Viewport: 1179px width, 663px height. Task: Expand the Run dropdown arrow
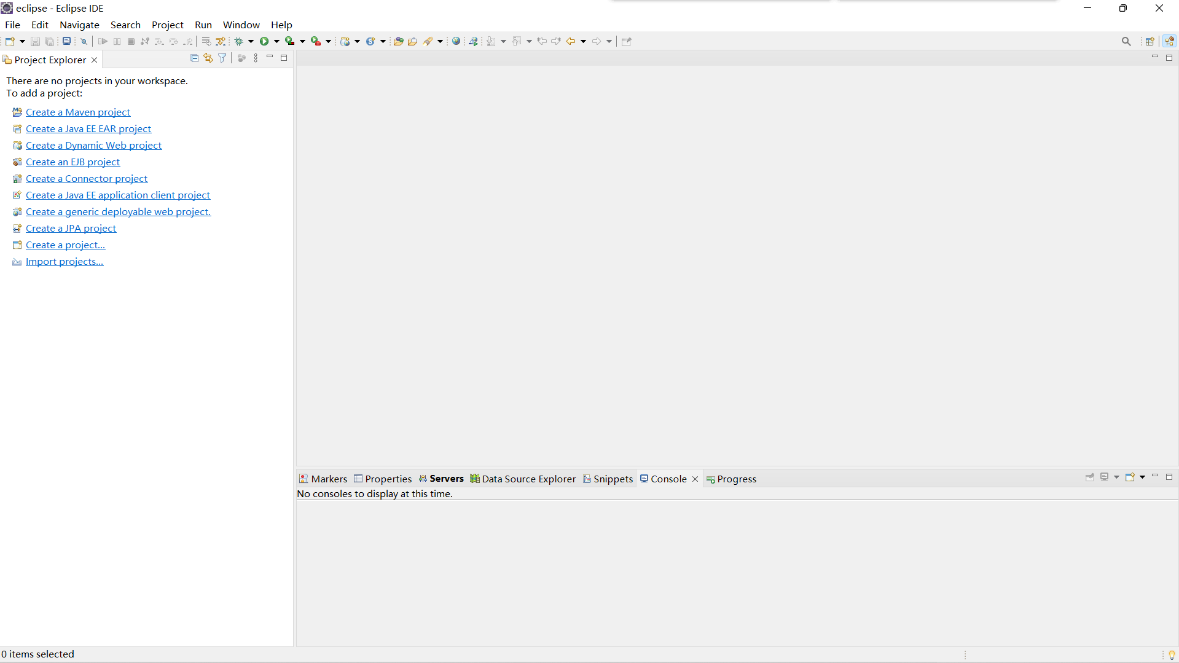[x=276, y=41]
